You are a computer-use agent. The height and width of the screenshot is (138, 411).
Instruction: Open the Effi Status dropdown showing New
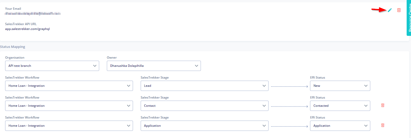pyautogui.click(x=340, y=86)
